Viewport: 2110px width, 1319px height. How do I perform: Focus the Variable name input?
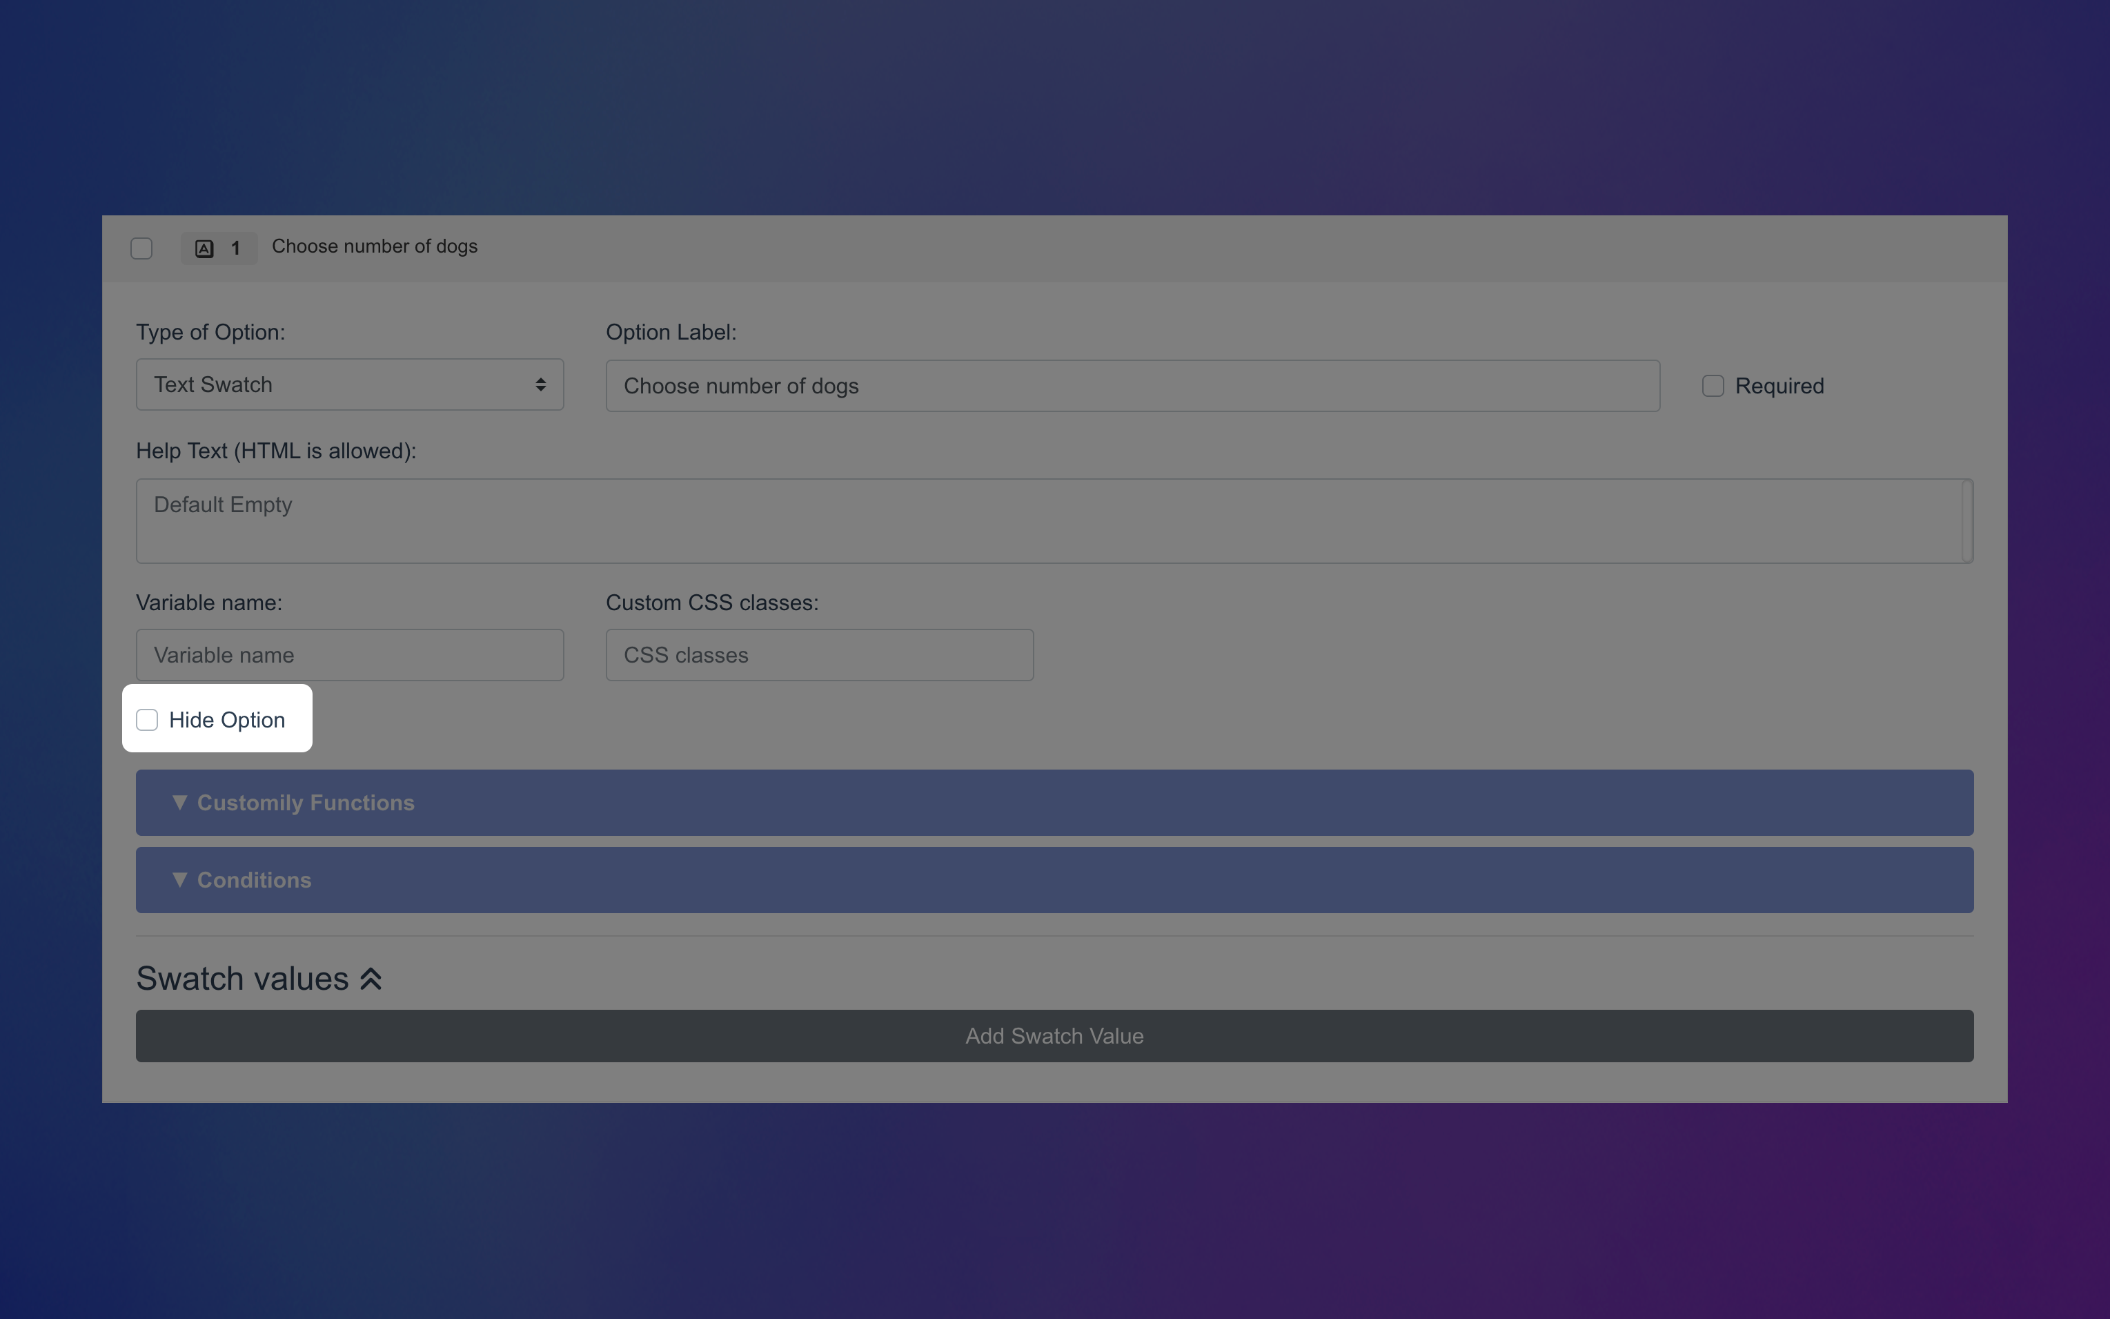pyautogui.click(x=350, y=655)
